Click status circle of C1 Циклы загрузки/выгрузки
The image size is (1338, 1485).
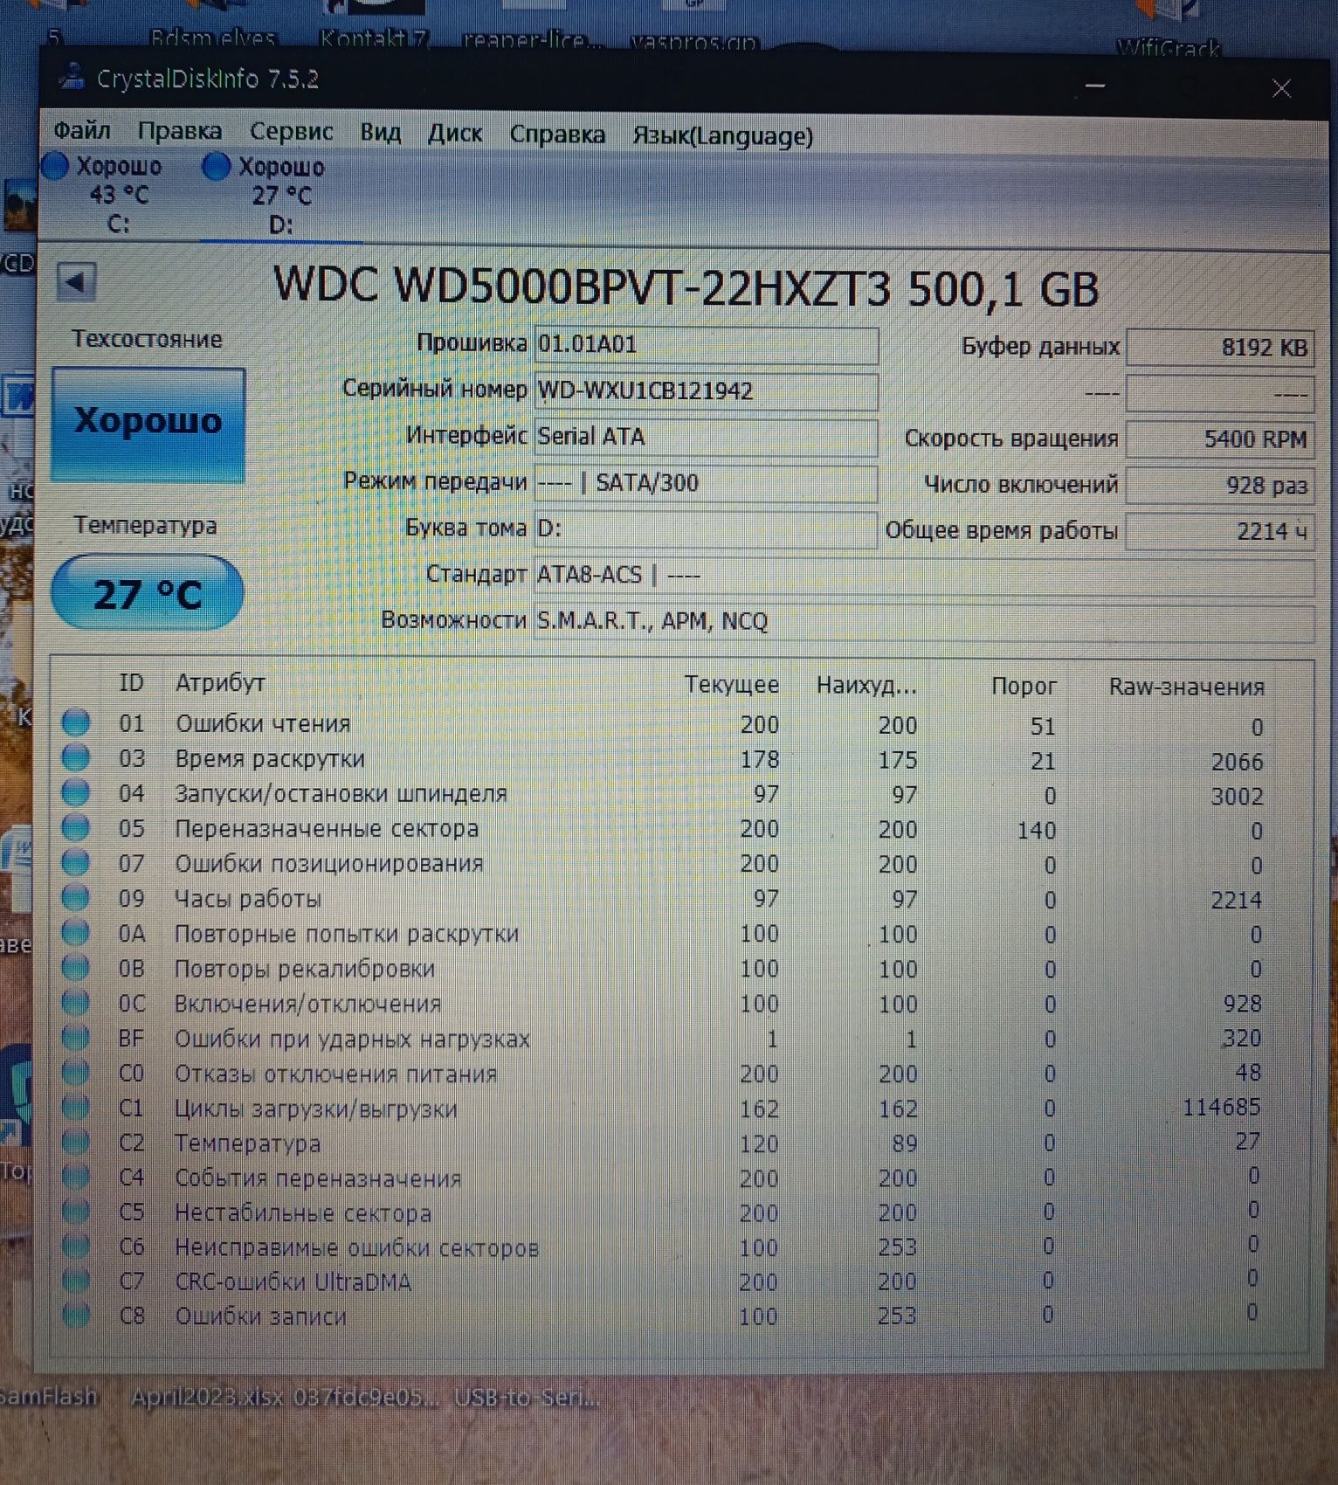coord(76,1108)
